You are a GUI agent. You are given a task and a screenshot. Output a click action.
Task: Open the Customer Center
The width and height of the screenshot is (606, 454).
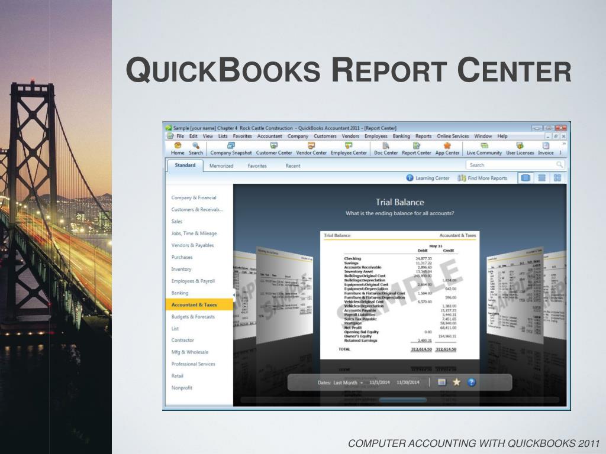point(273,148)
